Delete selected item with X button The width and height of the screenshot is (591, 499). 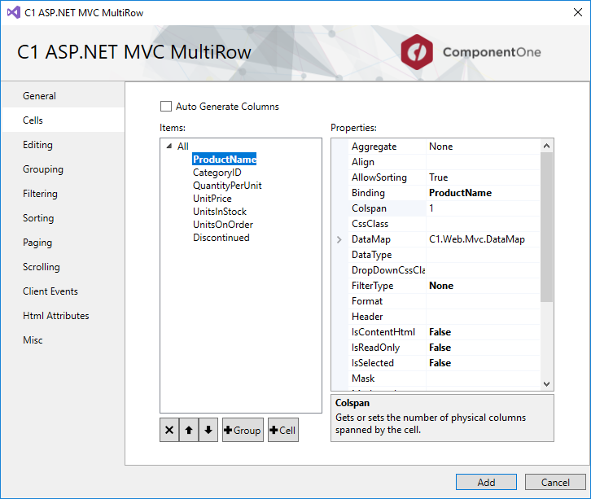pyautogui.click(x=169, y=430)
